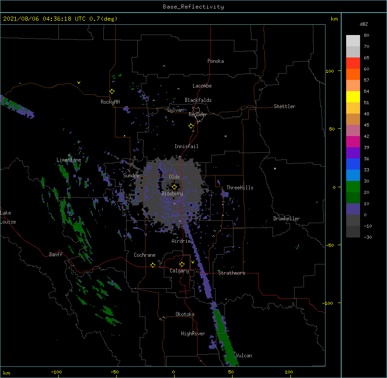
Task: Click the Lake Louise map label
Action: pyautogui.click(x=8, y=217)
